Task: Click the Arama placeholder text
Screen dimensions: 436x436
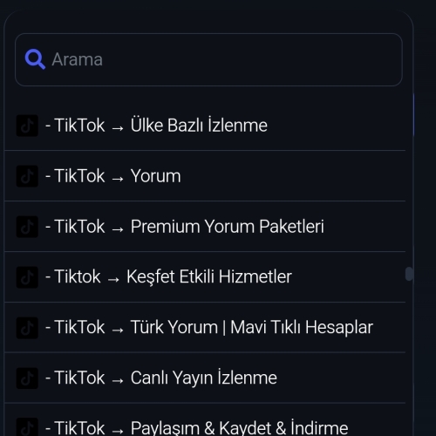Action: tap(77, 59)
